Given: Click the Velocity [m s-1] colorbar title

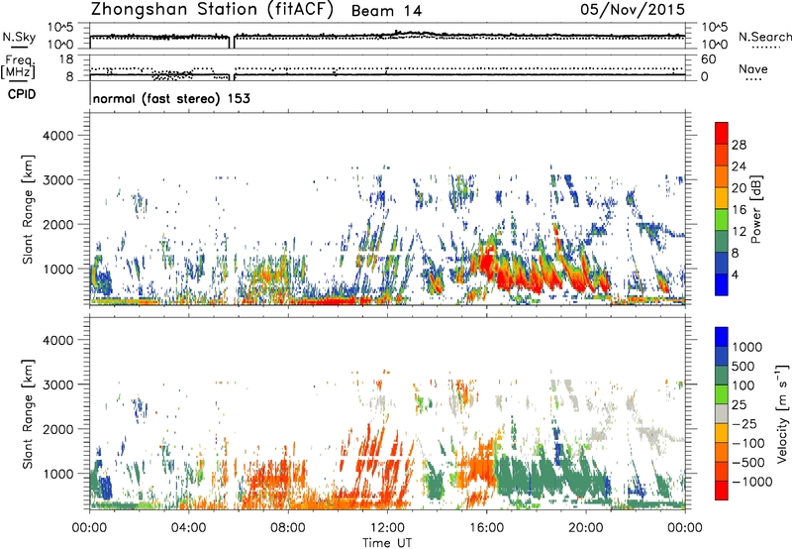Looking at the screenshot, I should pos(782,413).
